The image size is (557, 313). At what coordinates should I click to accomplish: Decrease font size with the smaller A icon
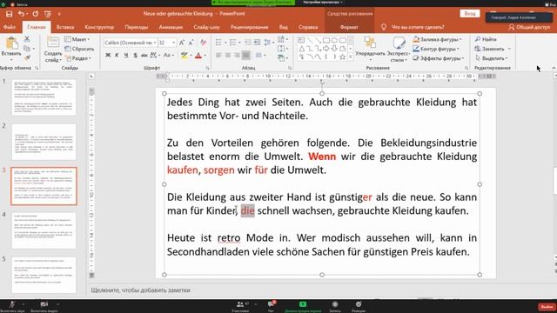[191, 43]
